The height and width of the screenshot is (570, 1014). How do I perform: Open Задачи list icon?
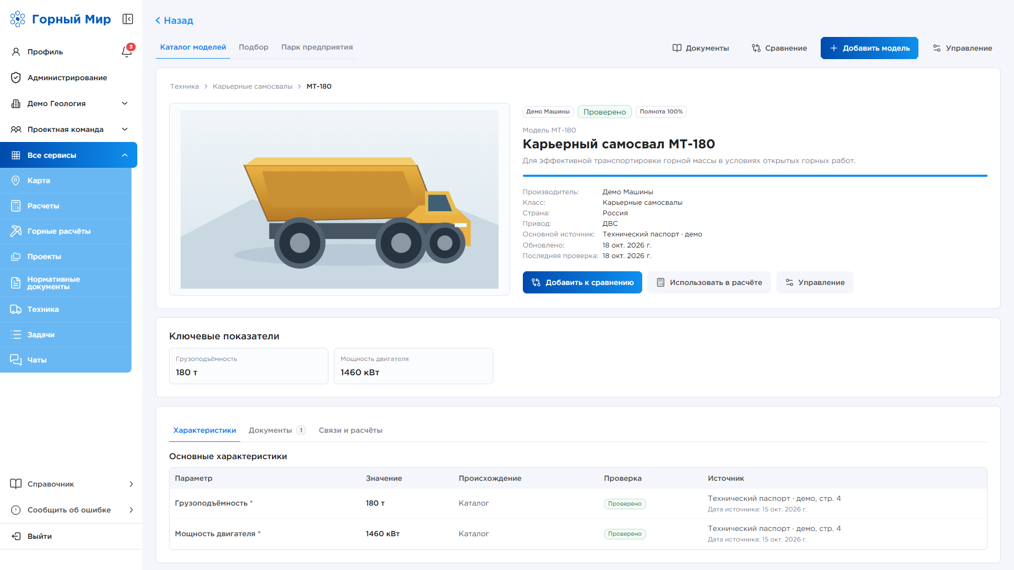pos(16,335)
